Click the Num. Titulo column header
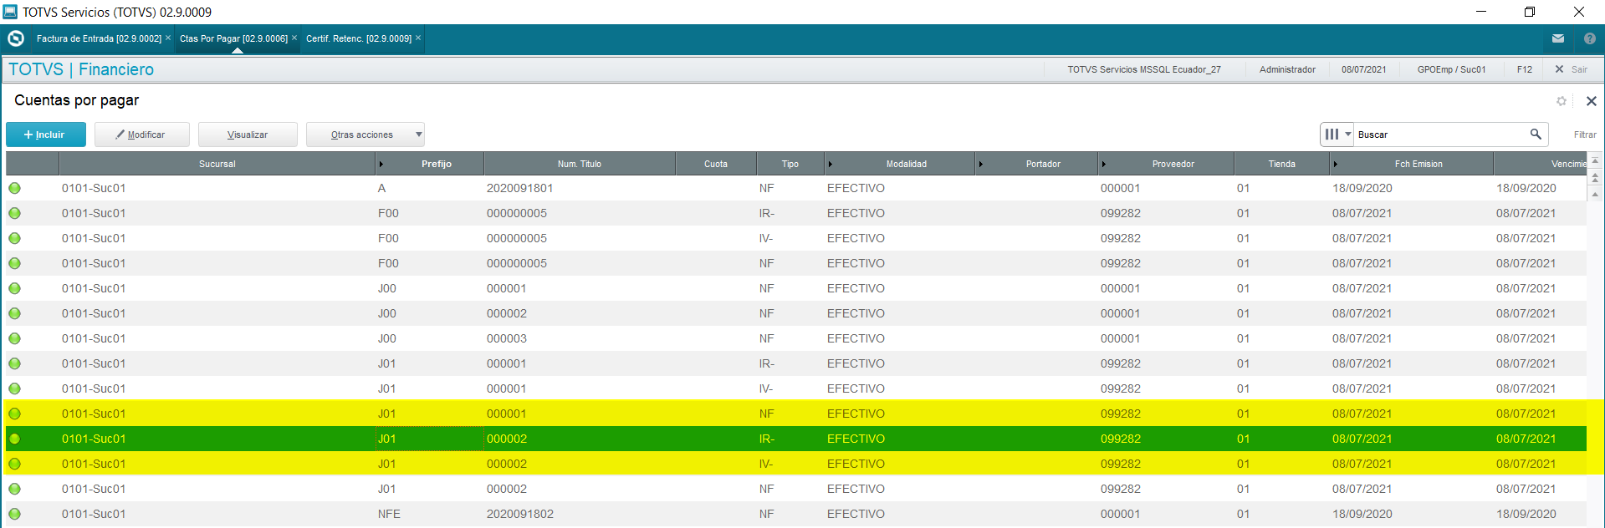This screenshot has width=1605, height=528. tap(580, 164)
